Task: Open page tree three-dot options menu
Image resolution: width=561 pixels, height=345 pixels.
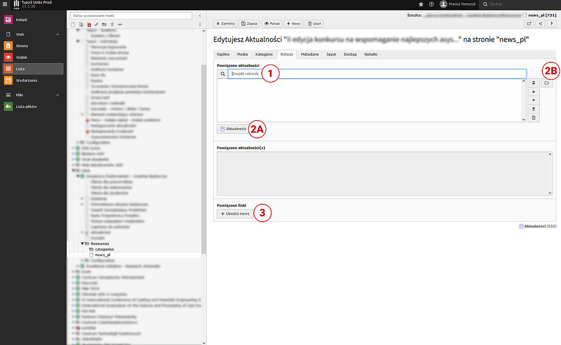Action: [200, 24]
